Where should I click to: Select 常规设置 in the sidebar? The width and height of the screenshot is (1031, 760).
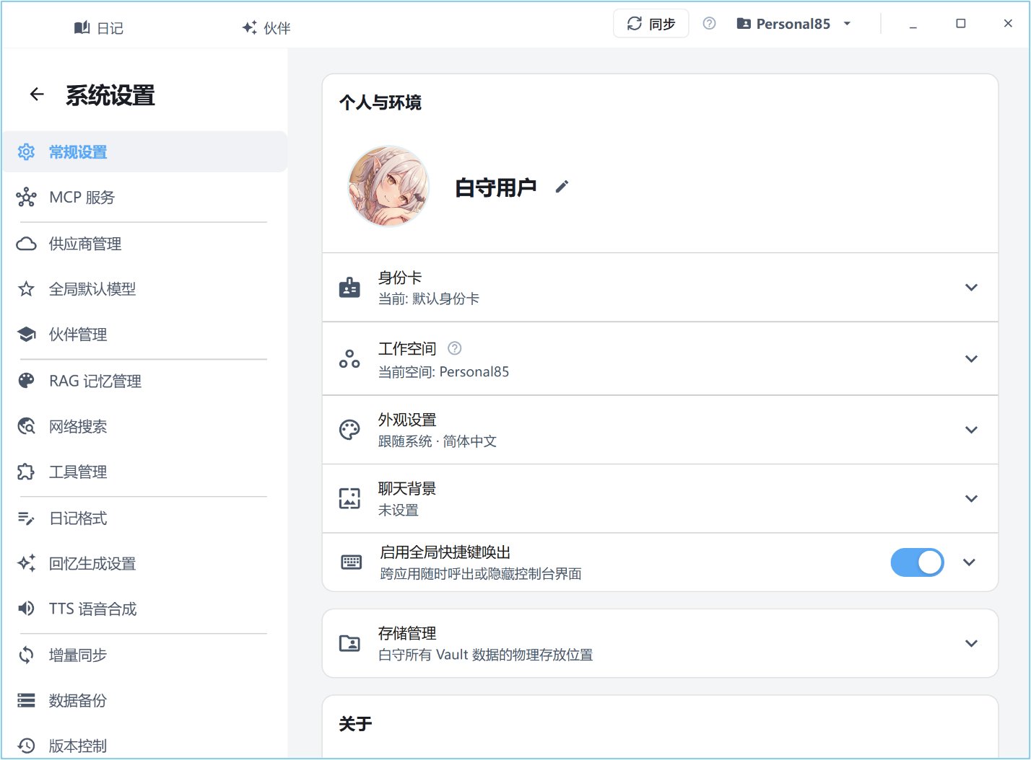[144, 151]
